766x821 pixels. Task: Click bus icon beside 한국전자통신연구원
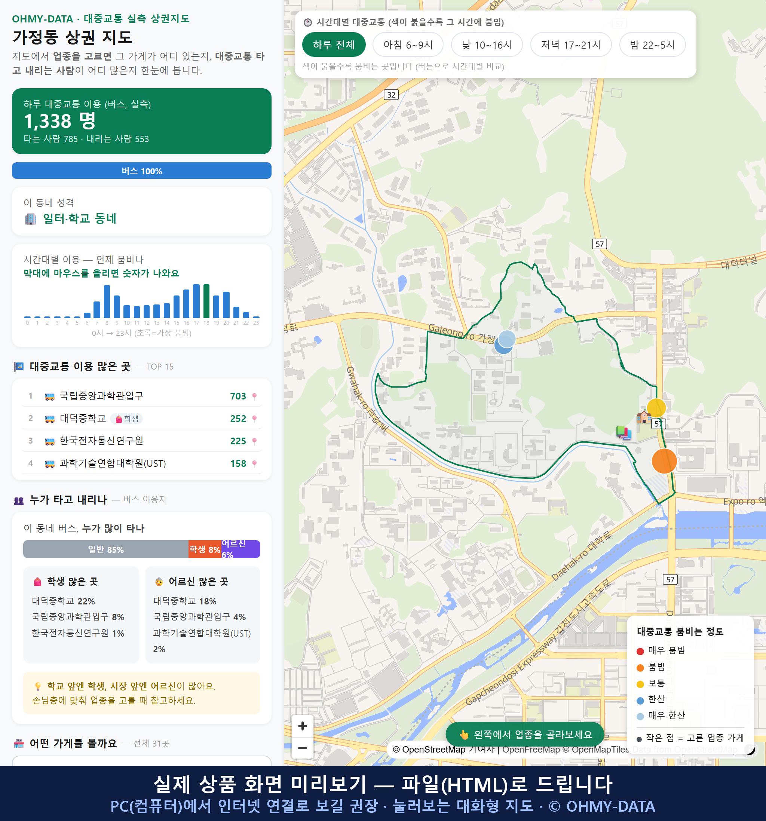click(49, 441)
